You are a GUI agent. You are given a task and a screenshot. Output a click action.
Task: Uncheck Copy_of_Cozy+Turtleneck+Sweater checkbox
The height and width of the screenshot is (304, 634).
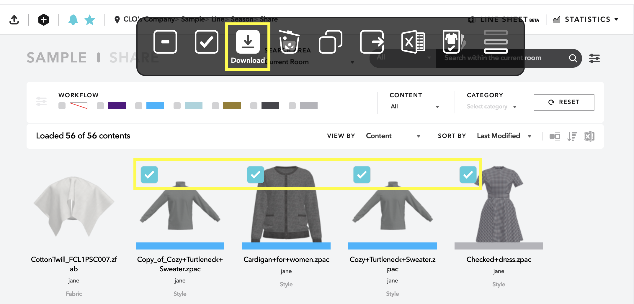(149, 175)
